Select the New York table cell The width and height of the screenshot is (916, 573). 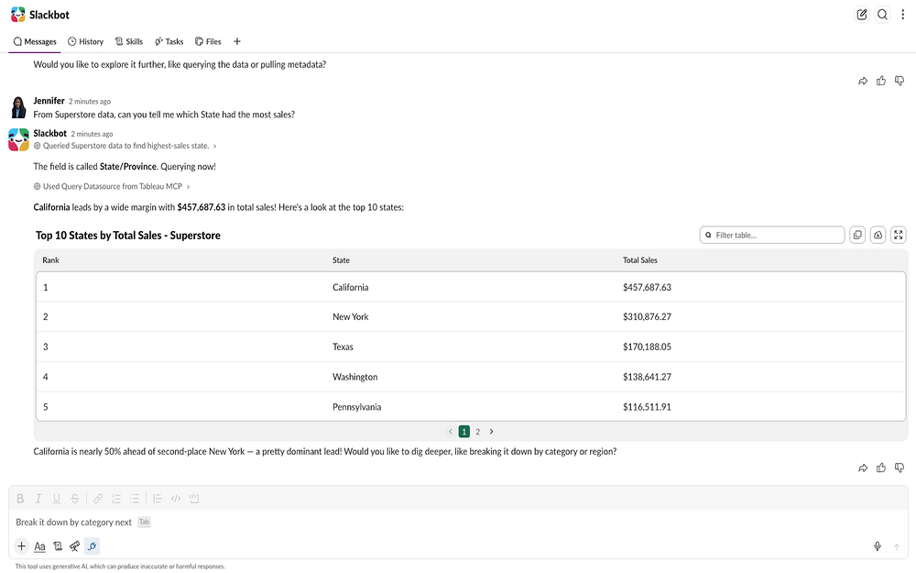(351, 317)
